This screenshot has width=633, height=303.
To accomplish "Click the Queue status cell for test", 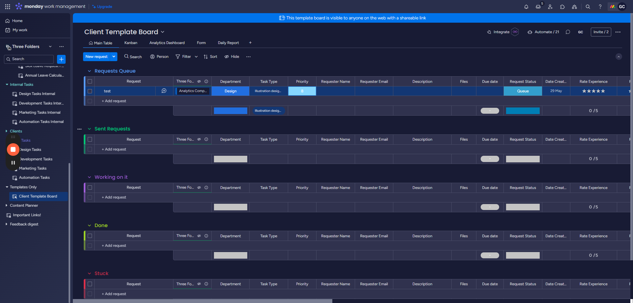I will click(523, 91).
